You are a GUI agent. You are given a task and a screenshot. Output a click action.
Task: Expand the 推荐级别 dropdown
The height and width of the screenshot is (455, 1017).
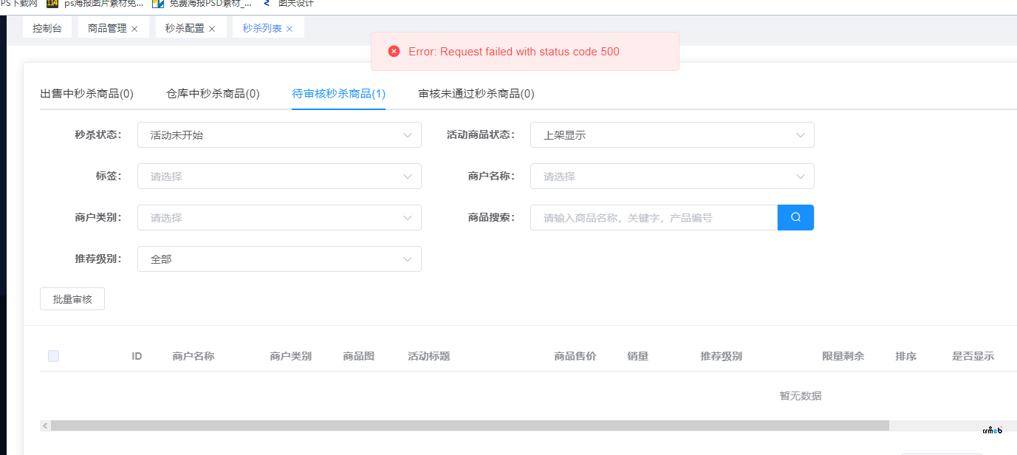coord(279,259)
